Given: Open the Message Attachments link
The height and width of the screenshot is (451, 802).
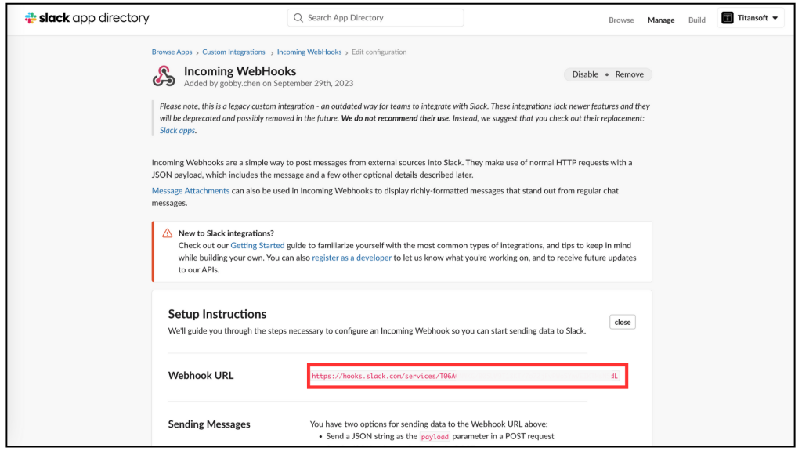Looking at the screenshot, I should point(190,191).
